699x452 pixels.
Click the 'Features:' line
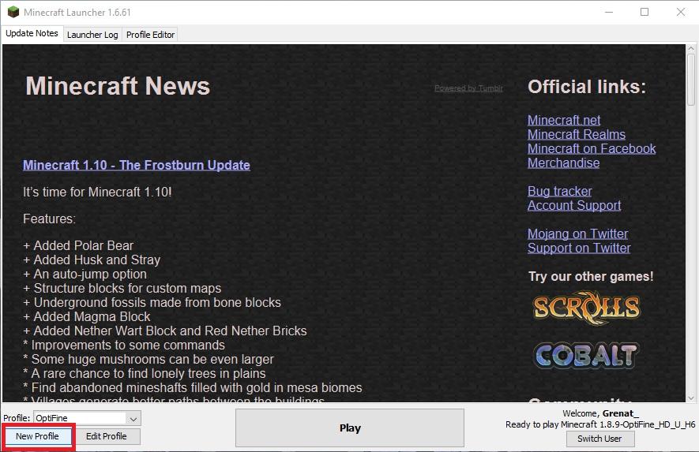click(49, 219)
